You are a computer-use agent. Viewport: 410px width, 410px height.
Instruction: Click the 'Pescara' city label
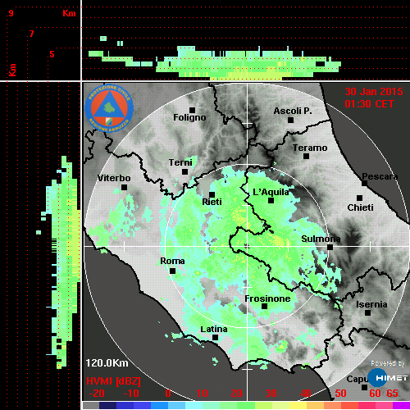380,177
